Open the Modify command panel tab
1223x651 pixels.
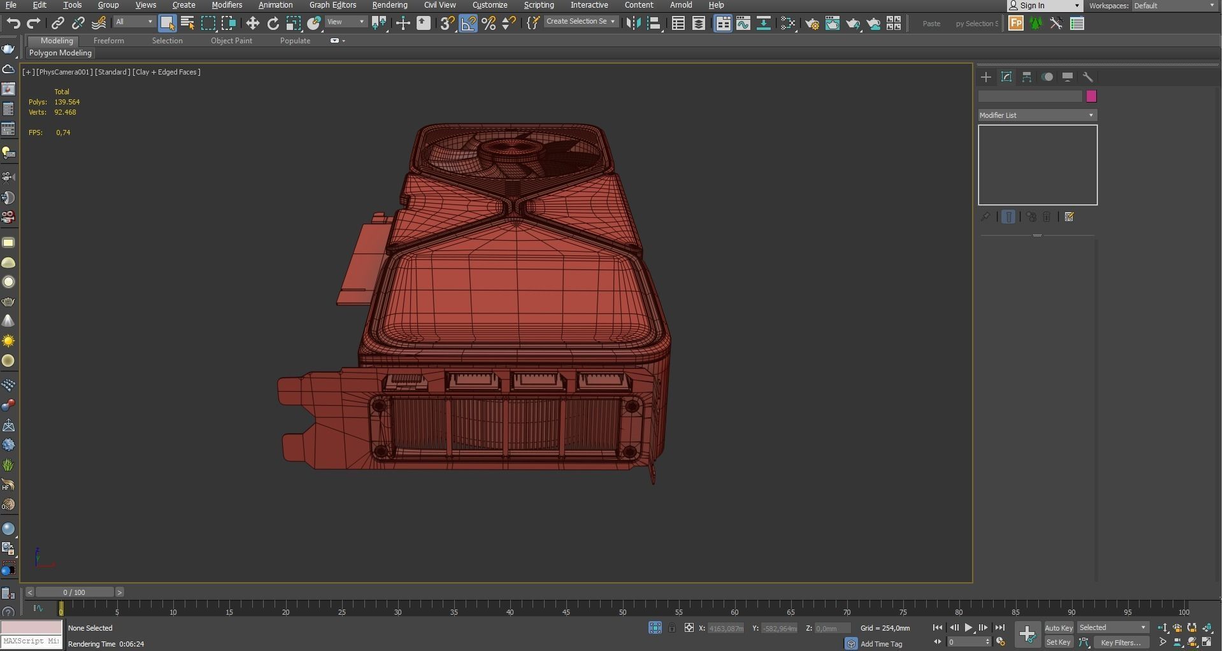pos(1006,77)
